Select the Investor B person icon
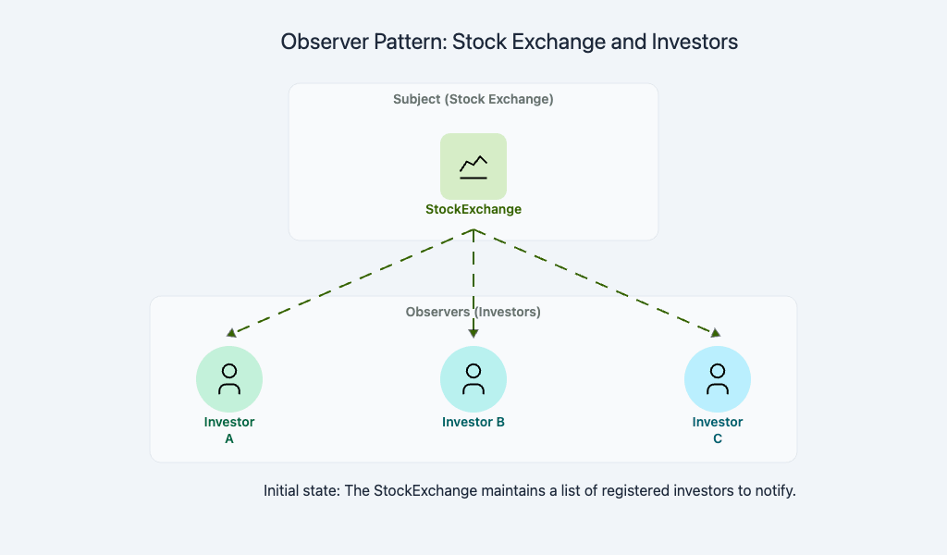 (x=473, y=379)
